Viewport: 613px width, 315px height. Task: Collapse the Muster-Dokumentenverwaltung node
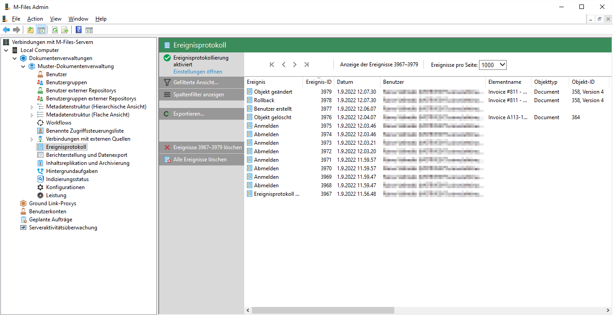click(x=23, y=66)
